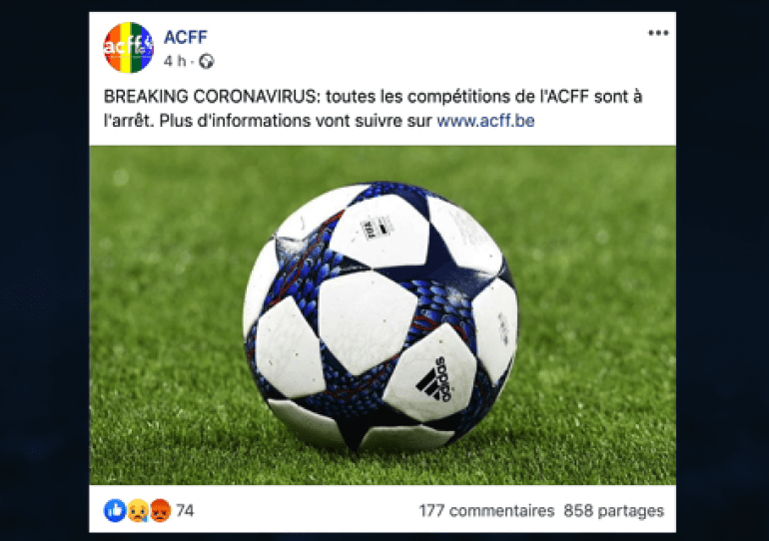The height and width of the screenshot is (541, 769).
Task: Click the white header area beside ACFF
Action: (x=416, y=47)
